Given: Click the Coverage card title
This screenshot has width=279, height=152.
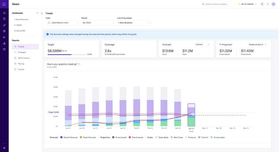Looking at the screenshot, I should (x=110, y=45).
